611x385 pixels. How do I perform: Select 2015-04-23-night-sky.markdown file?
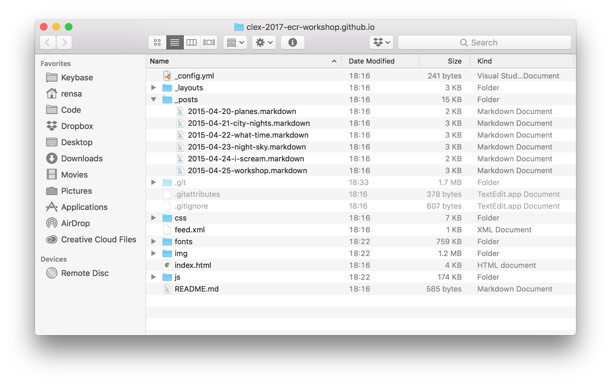point(247,147)
